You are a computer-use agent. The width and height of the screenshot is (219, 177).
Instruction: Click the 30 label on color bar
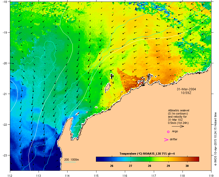pyautogui.click(x=187, y=166)
